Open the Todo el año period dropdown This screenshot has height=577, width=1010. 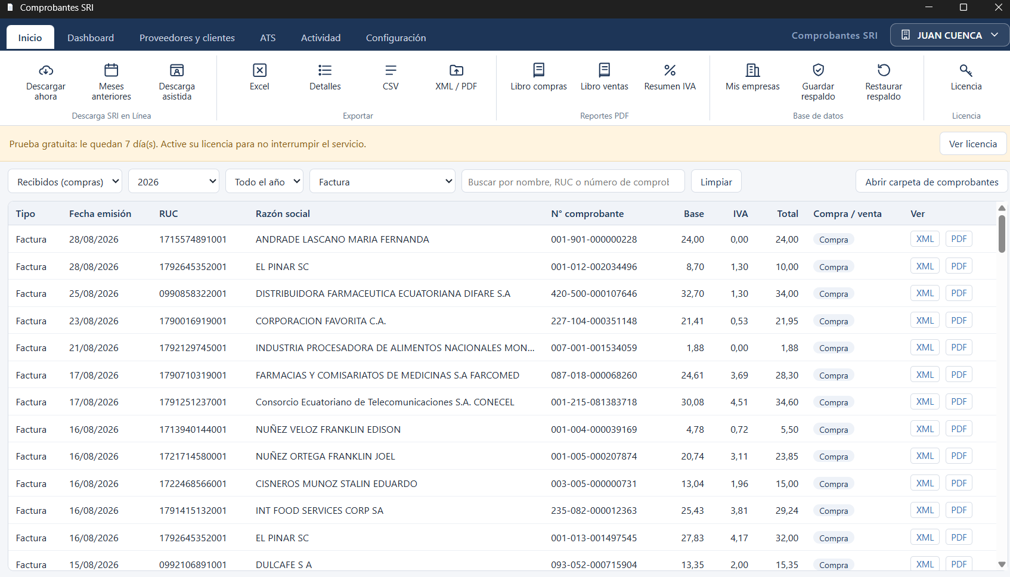pos(264,182)
